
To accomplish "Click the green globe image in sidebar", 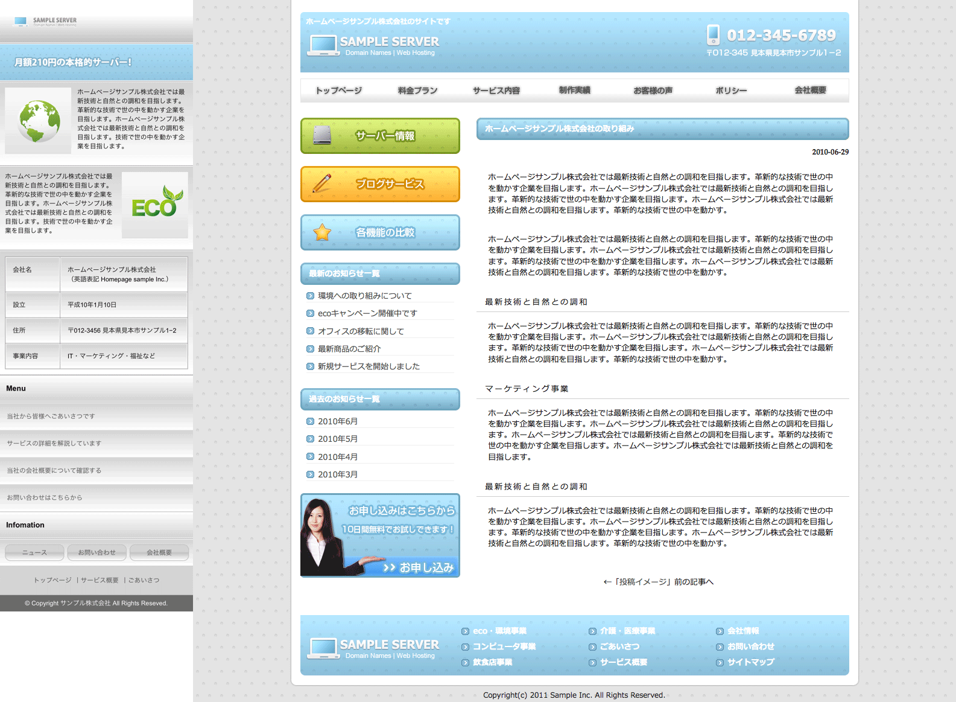I will coord(39,121).
